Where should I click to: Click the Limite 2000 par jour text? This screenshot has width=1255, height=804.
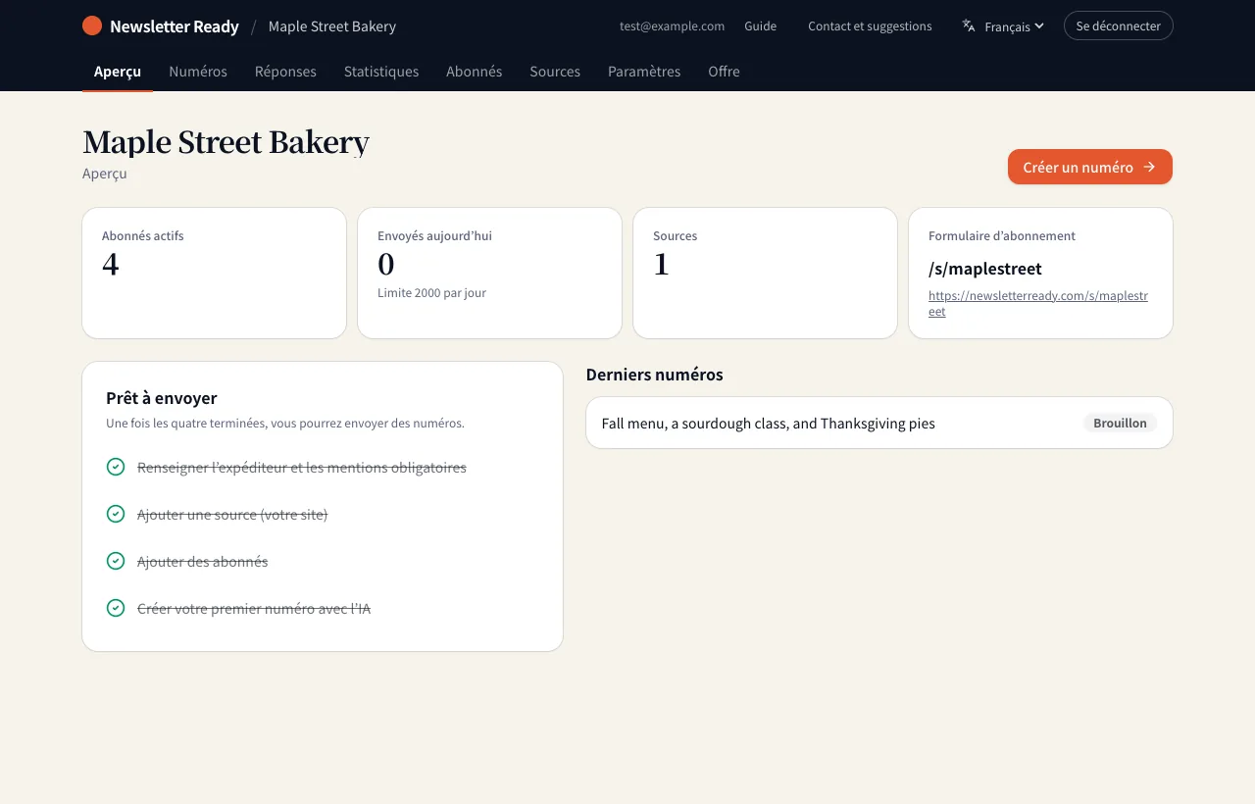(x=431, y=293)
